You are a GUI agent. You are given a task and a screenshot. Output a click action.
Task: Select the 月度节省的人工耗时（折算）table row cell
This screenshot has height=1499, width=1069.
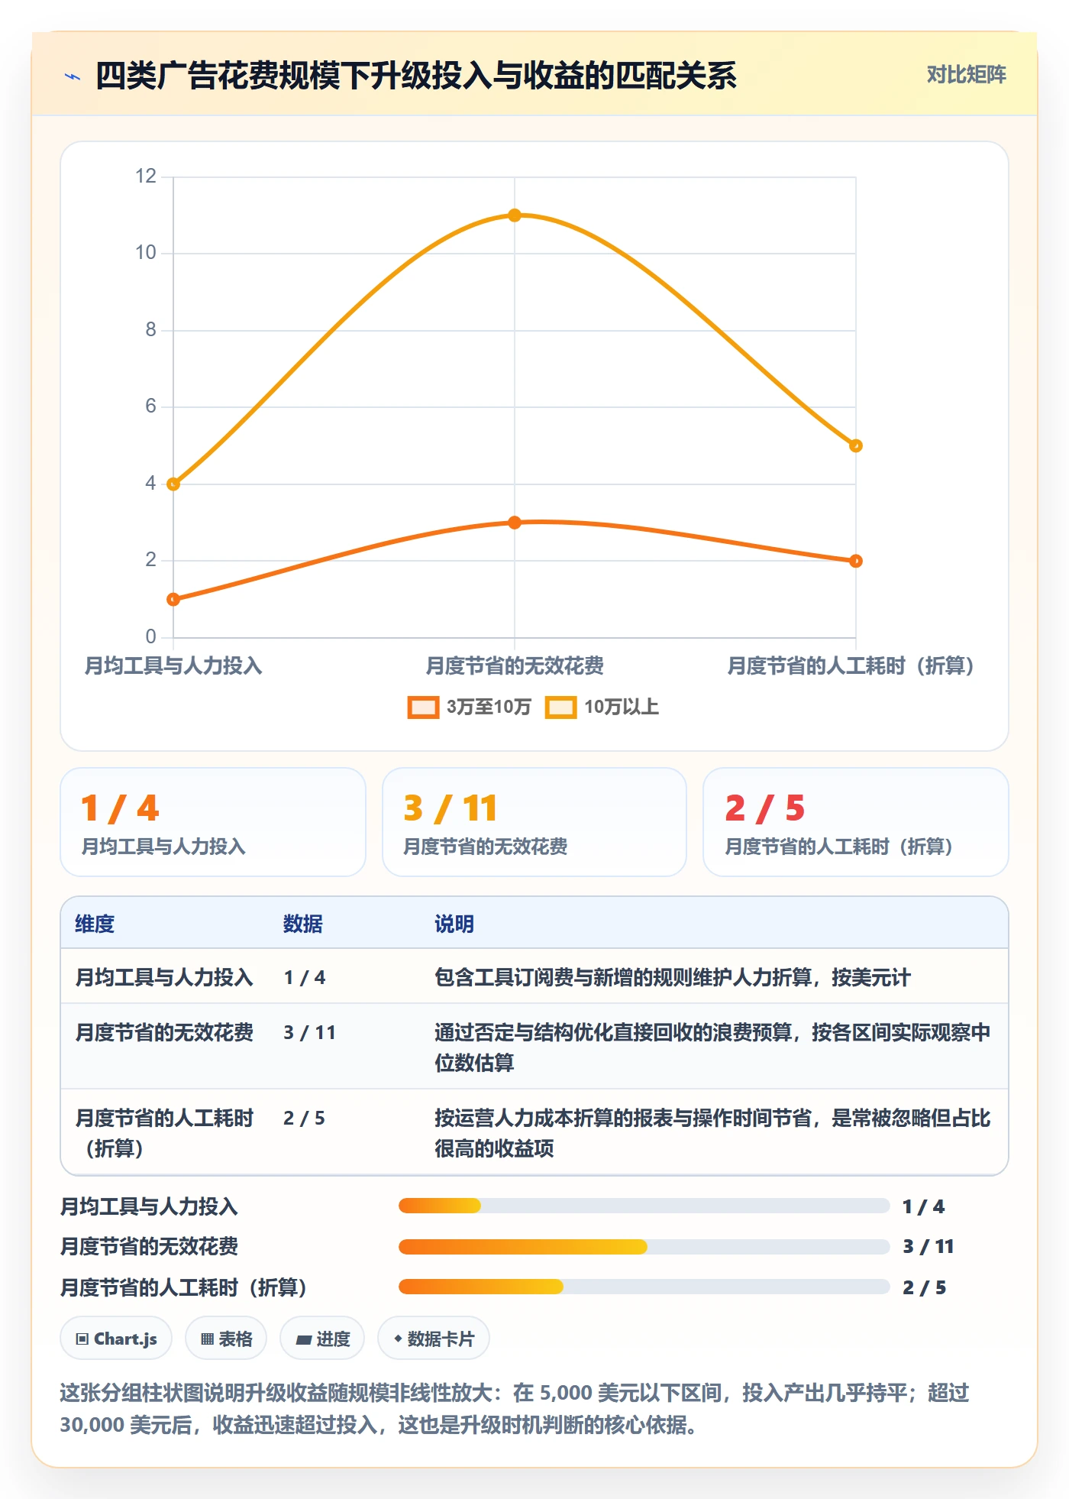coord(164,1133)
